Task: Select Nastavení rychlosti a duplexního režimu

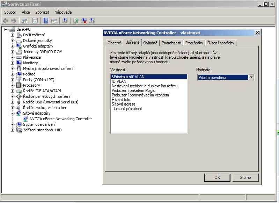Action: pos(149,86)
